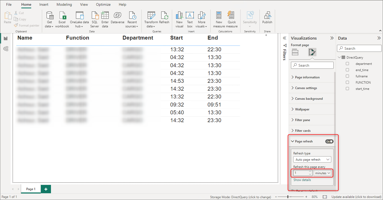The width and height of the screenshot is (383, 200).
Task: Click Update available download notice
Action: coord(356,197)
